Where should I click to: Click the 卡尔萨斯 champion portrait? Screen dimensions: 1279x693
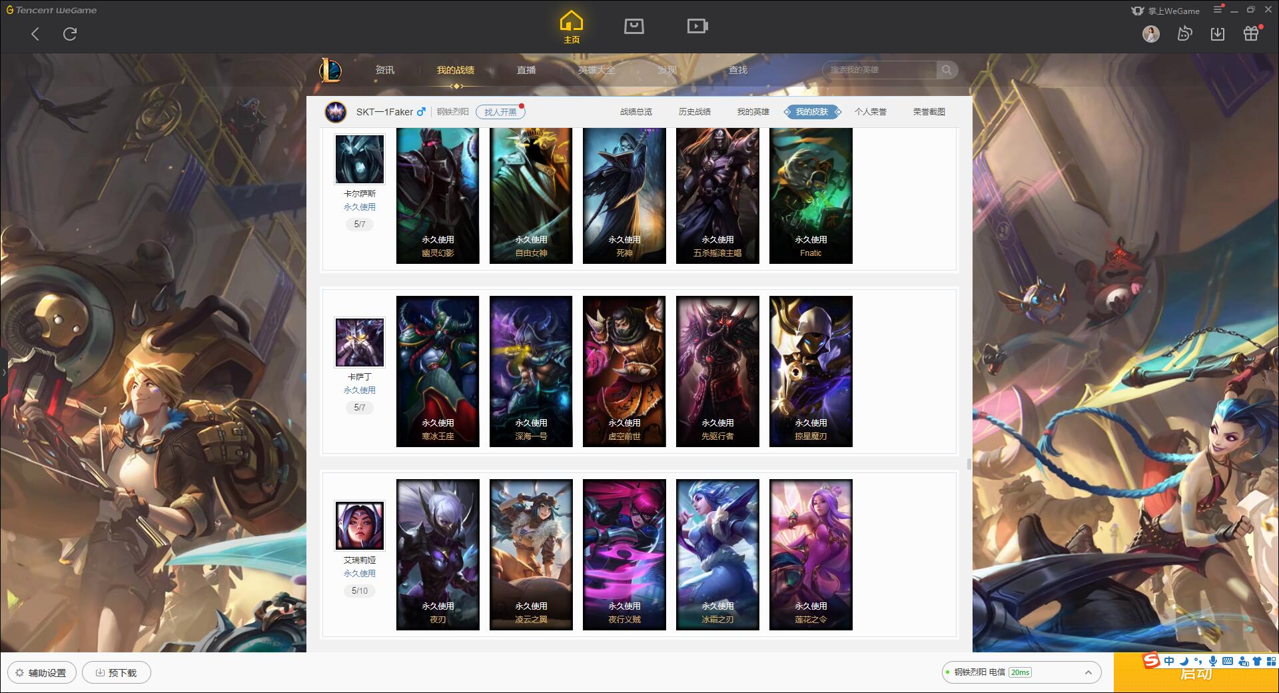pyautogui.click(x=360, y=159)
